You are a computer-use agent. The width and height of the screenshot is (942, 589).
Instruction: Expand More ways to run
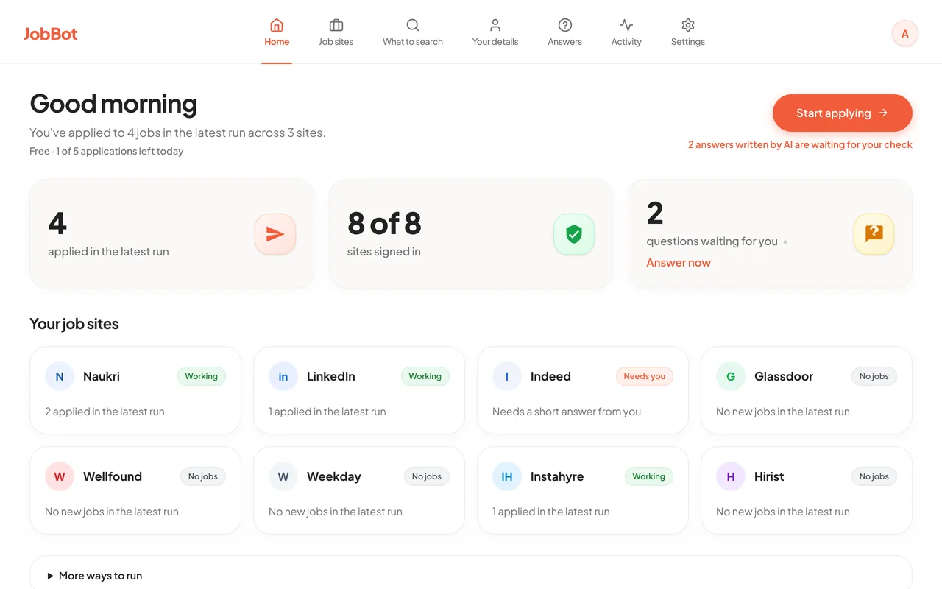pos(95,576)
